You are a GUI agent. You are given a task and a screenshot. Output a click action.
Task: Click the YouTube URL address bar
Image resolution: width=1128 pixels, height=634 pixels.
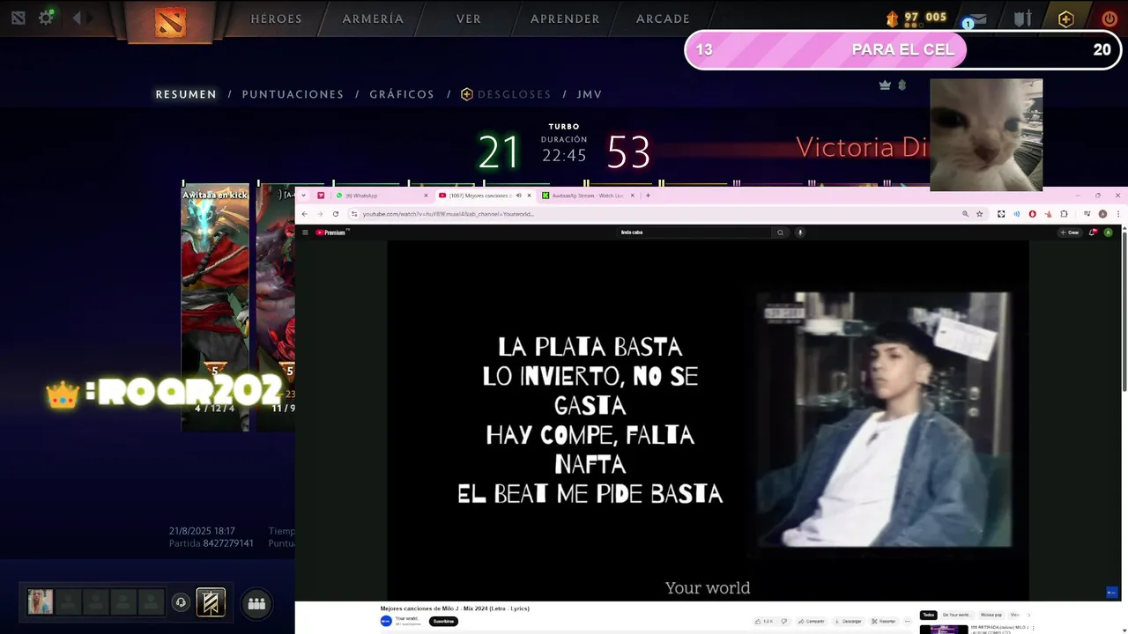coord(652,214)
